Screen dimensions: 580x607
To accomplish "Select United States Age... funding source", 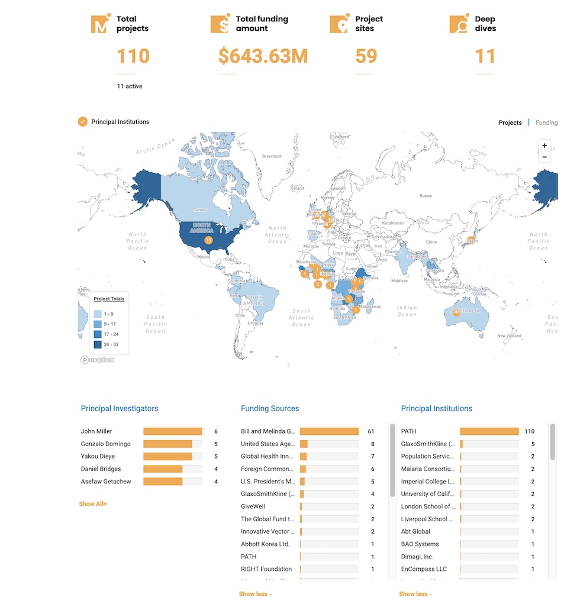I will (308, 444).
